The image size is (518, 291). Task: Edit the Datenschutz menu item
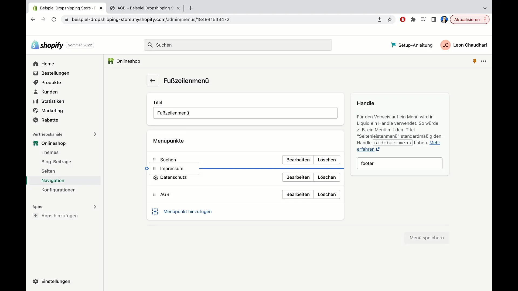[298, 177]
